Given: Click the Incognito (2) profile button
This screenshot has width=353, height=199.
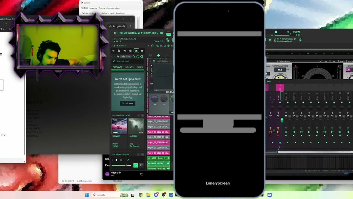Looking at the screenshot, I should point(117,26).
